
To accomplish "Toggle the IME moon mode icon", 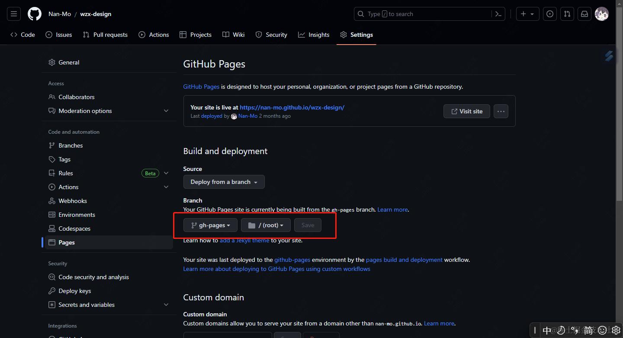I will click(x=561, y=330).
